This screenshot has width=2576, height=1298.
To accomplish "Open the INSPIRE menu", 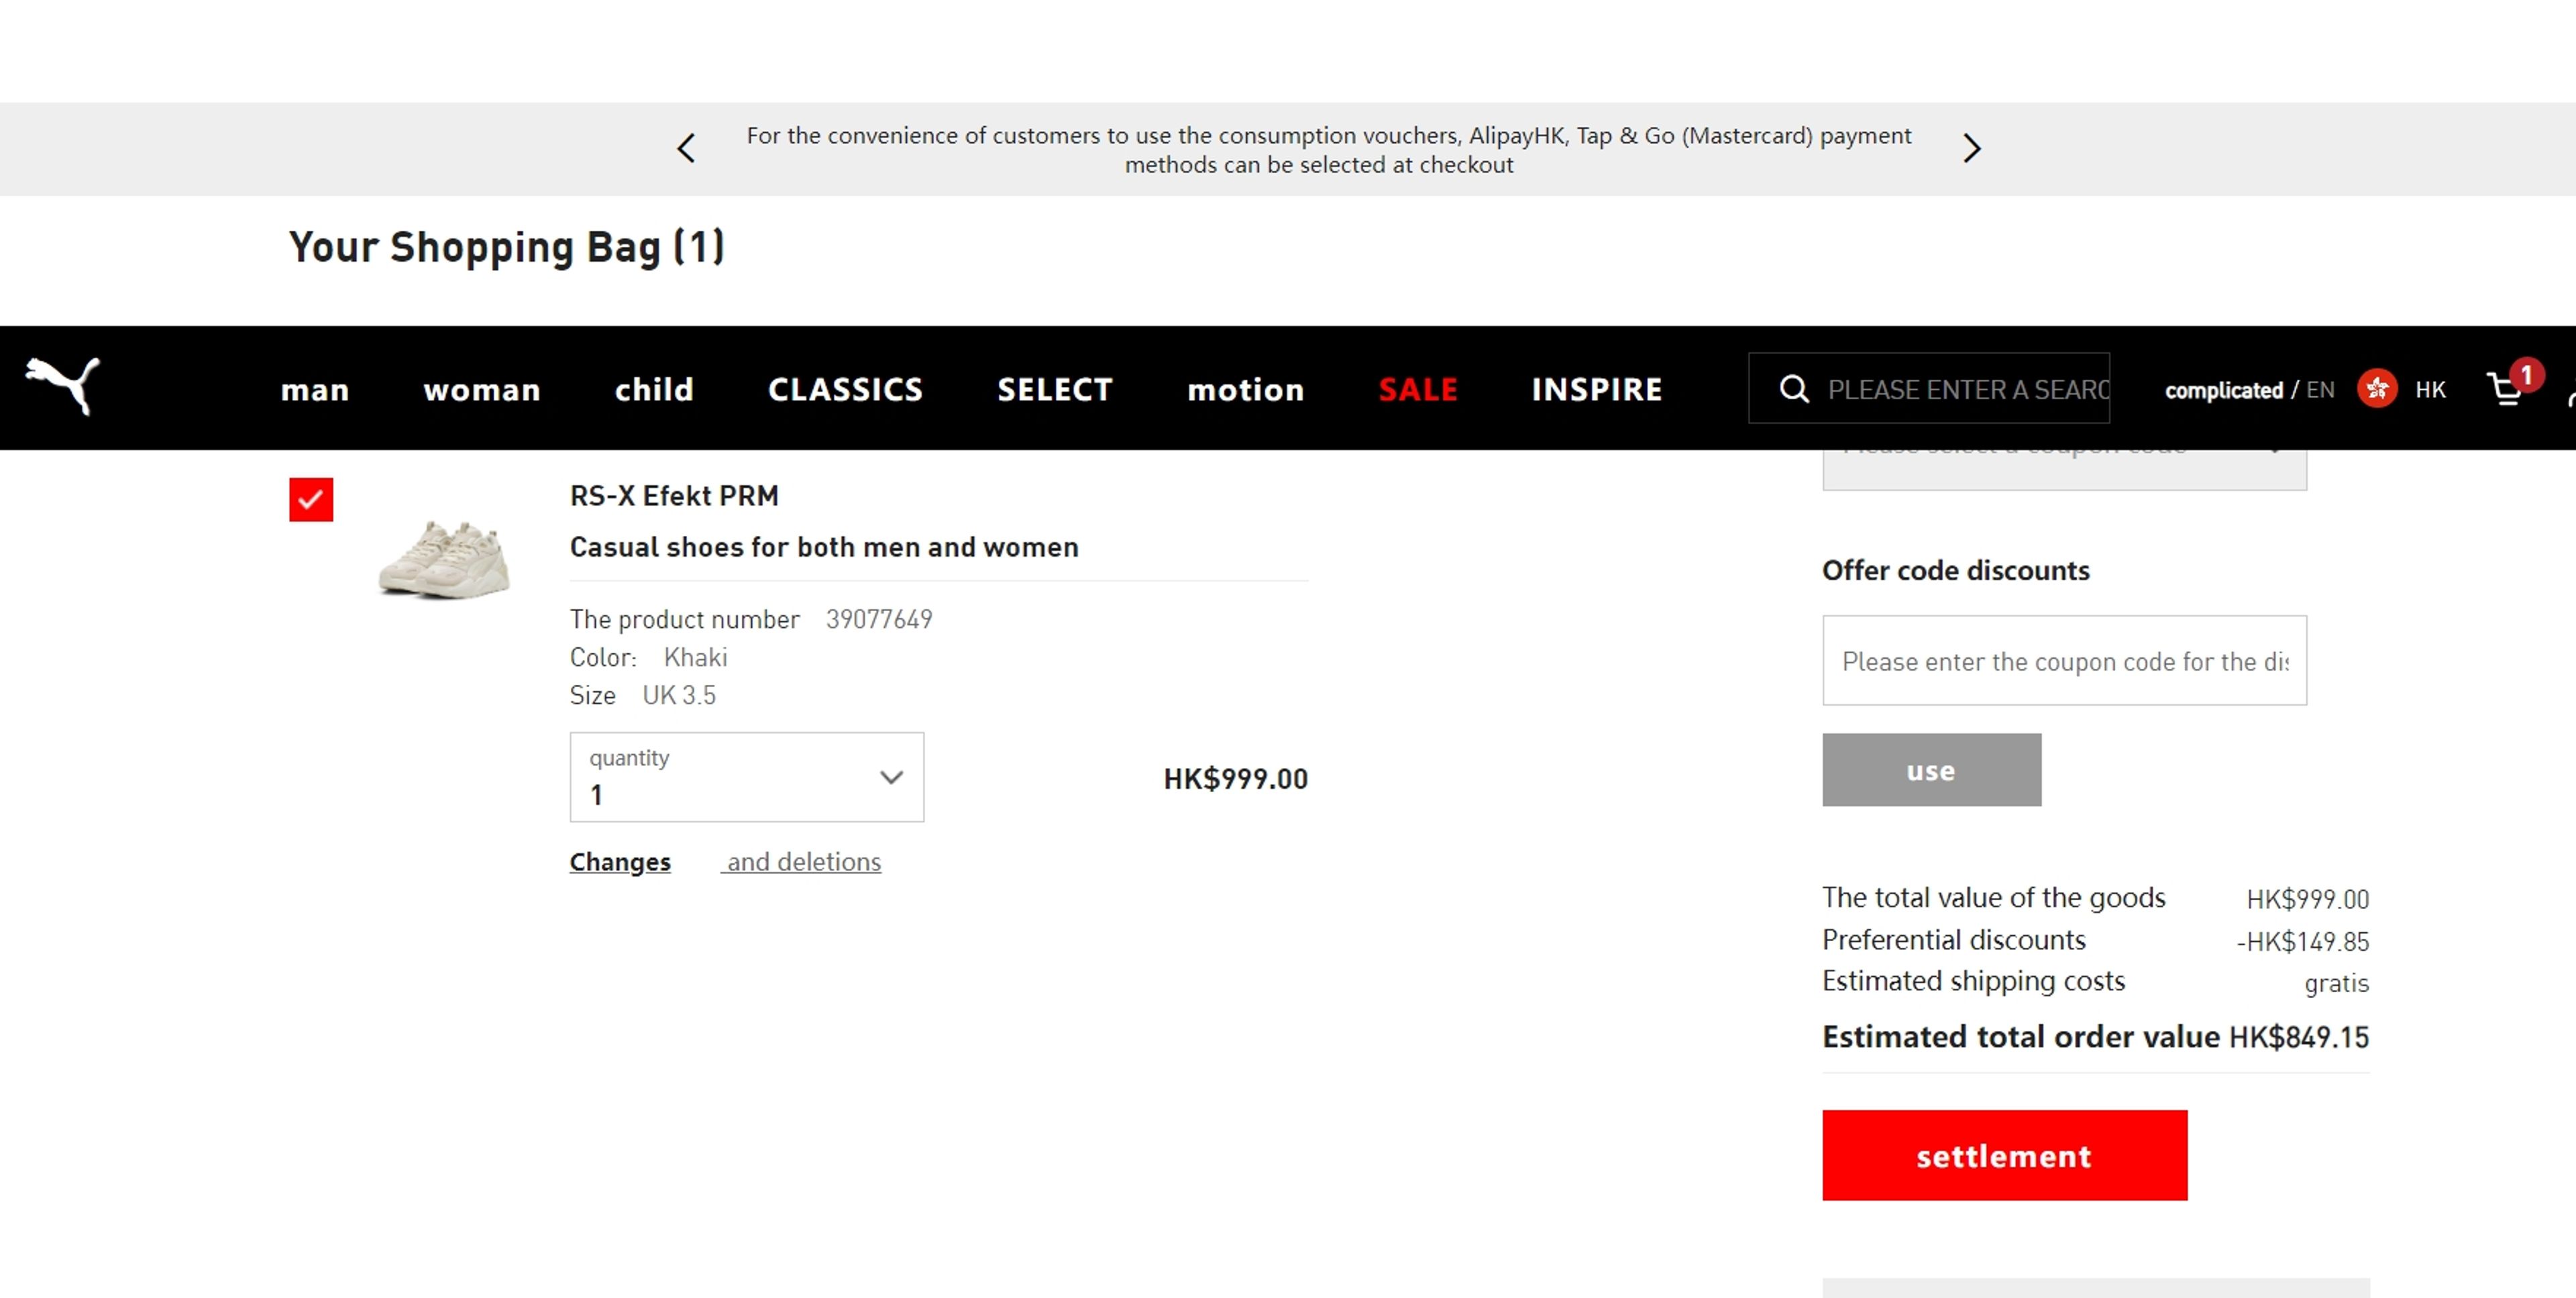I will click(1597, 389).
